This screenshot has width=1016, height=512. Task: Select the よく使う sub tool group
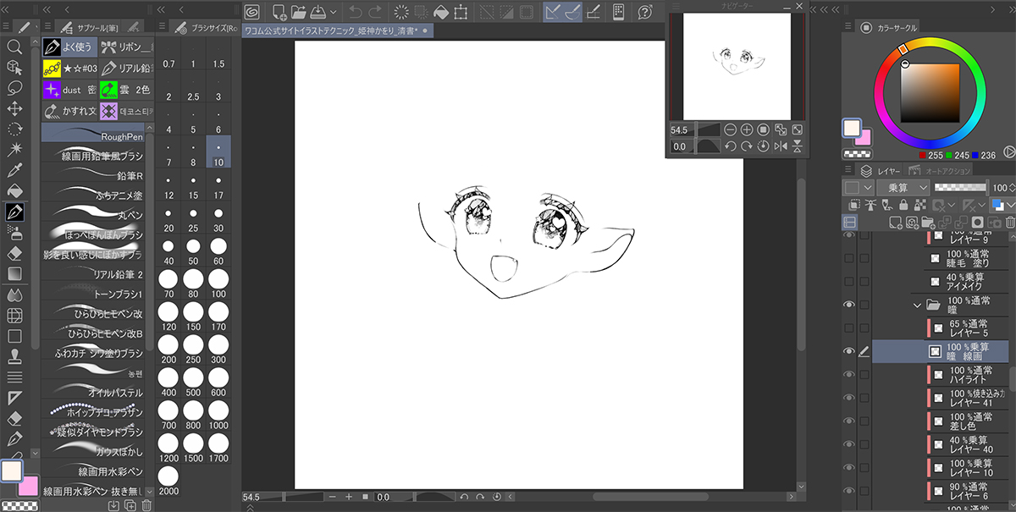69,47
